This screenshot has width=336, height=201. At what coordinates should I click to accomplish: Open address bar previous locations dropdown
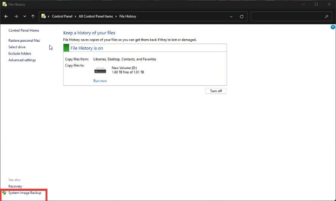[x=231, y=16]
